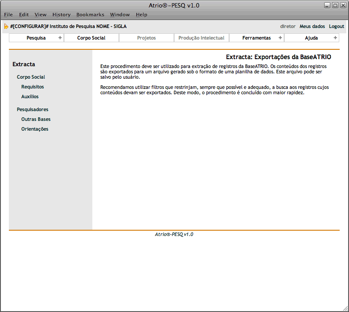This screenshot has height=312, width=349.
Task: Click the window resize grip in bottom corner
Action: pyautogui.click(x=345, y=308)
